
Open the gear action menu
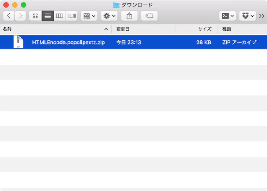pos(109,16)
